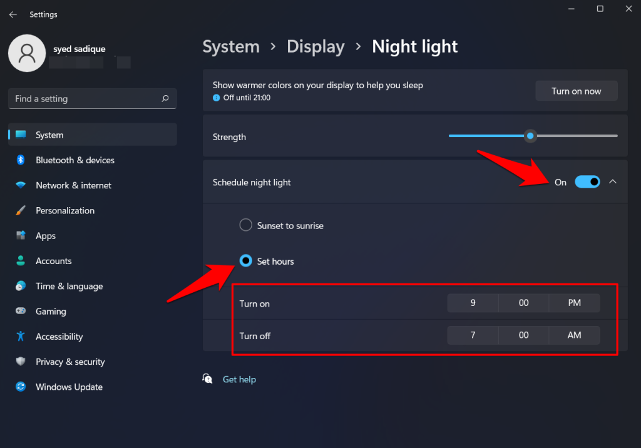Adjust the night light Strength slider
Viewport: 641px width, 448px height.
coord(530,136)
